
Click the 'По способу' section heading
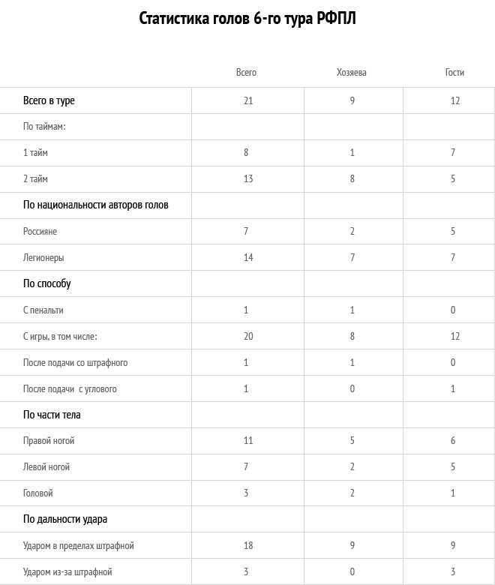(47, 283)
